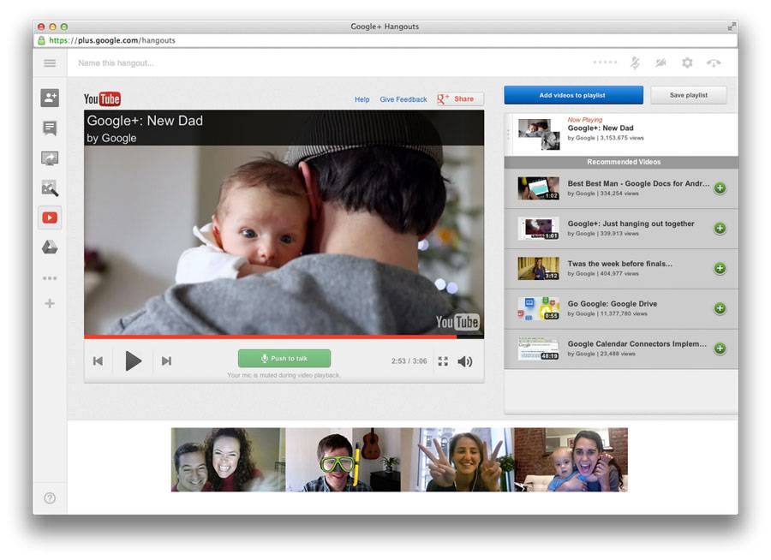The height and width of the screenshot is (560, 771).
Task: Select the mother and baby participant feed
Action: click(x=571, y=460)
